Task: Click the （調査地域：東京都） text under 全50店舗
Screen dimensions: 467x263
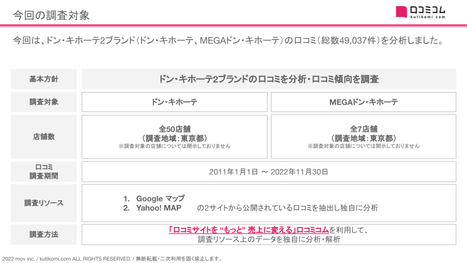Action: [175, 138]
